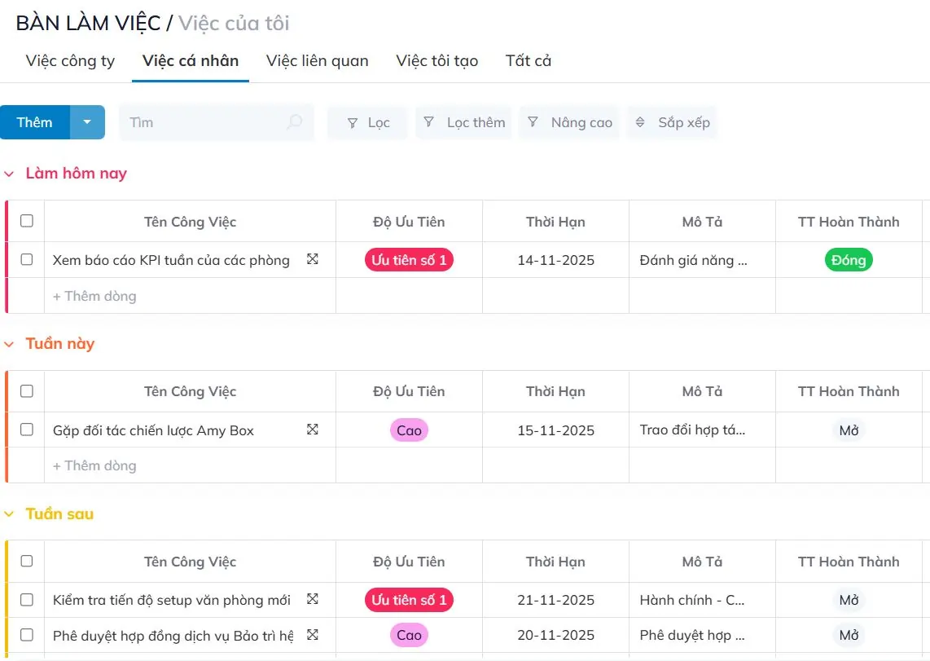Tick checkbox for Xem báo cáo KPI task
Screen dimensions: 930x661
25,259
